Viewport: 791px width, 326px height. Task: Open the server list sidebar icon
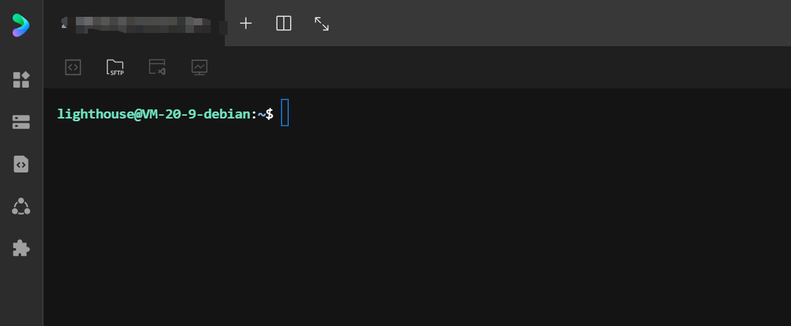coord(21,122)
